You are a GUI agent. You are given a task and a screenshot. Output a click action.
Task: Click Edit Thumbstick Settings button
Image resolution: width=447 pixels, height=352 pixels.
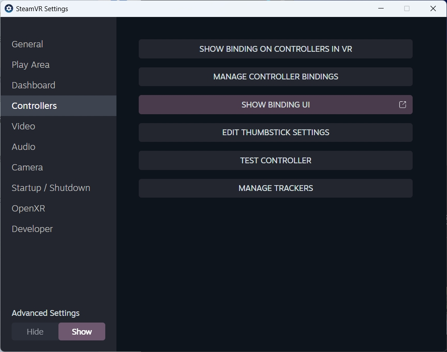tap(275, 133)
